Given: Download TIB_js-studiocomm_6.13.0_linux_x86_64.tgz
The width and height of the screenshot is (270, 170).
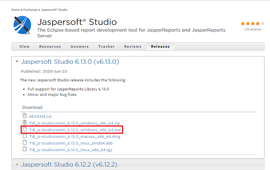Looking at the screenshot, I should [x=71, y=150].
